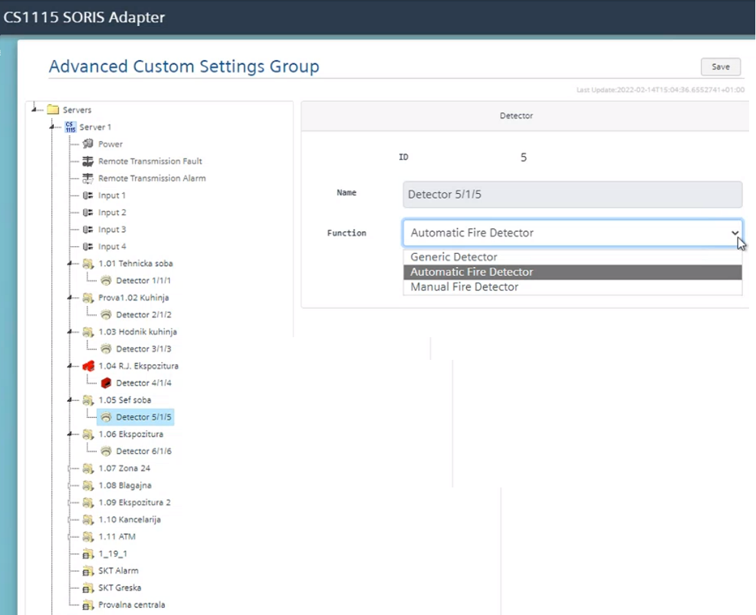756x615 pixels.
Task: Click the red 1.04 R.J. Ekspozitura zone icon
Action: (88, 366)
